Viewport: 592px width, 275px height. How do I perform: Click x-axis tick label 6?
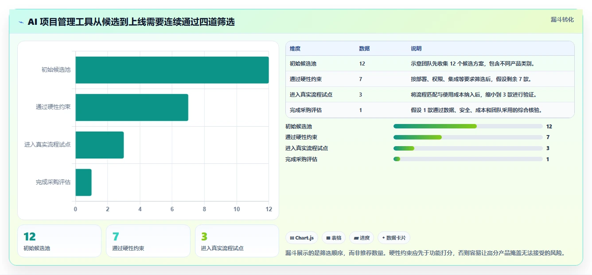pyautogui.click(x=172, y=209)
